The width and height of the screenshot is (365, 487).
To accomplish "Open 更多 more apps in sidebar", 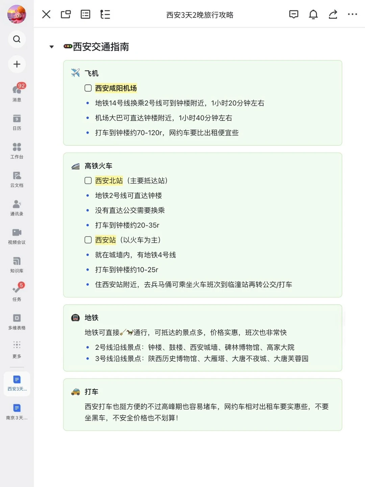I will [17, 350].
